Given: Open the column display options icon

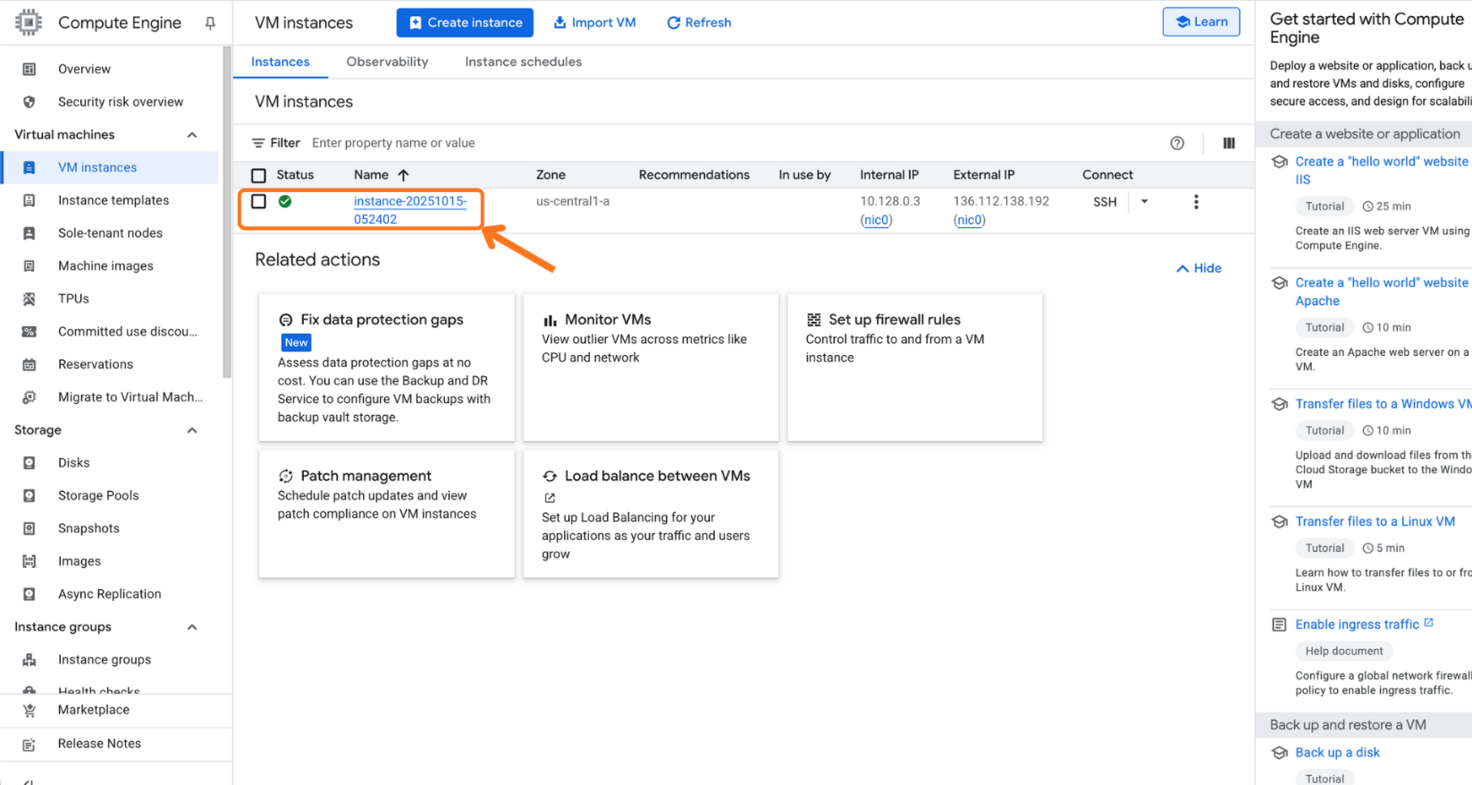Looking at the screenshot, I should 1229,143.
